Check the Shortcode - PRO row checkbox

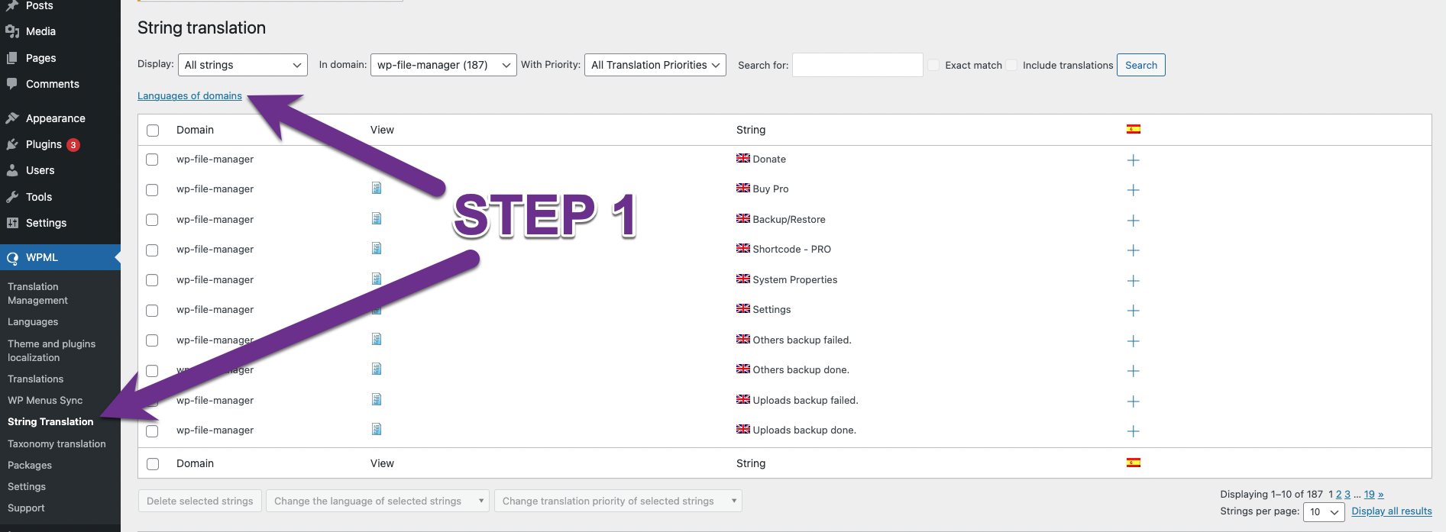152,250
